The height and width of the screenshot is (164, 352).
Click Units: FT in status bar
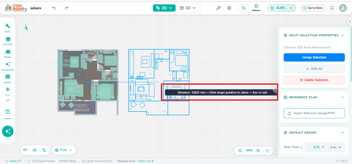pyautogui.click(x=13, y=161)
